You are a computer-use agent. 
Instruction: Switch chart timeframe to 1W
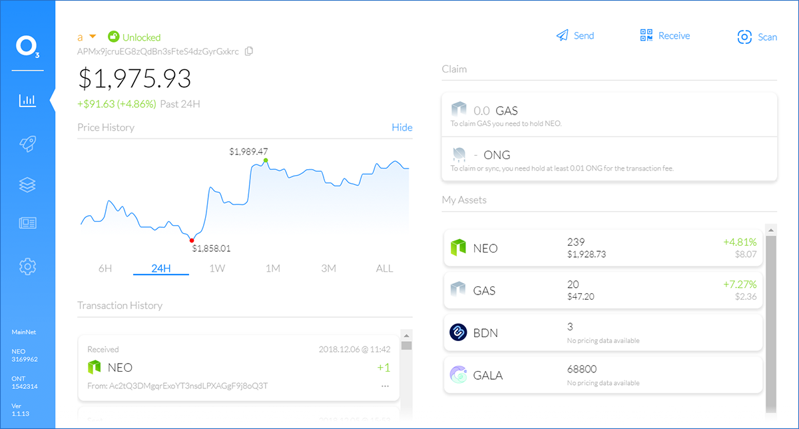click(216, 268)
